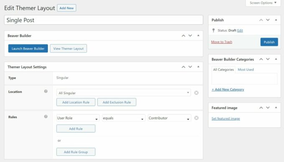The image size is (284, 162).
Task: Click Add Rule Group
Action: point(76,152)
